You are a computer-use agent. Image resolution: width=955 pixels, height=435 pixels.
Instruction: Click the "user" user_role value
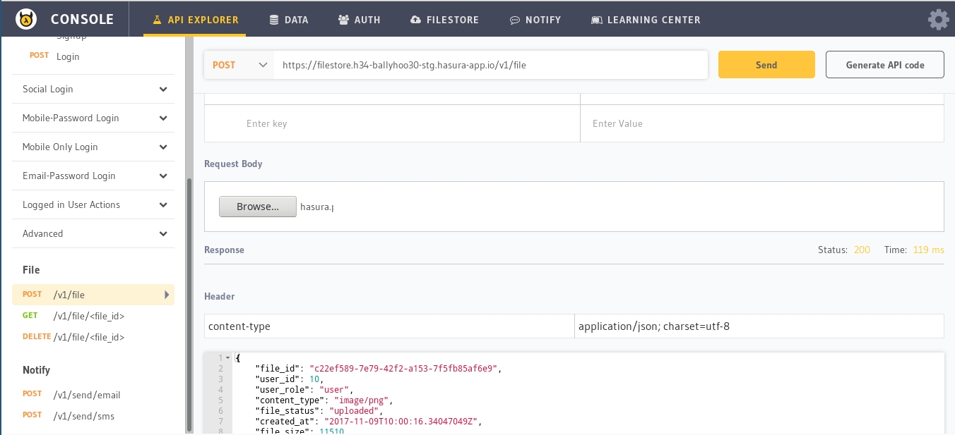click(336, 389)
